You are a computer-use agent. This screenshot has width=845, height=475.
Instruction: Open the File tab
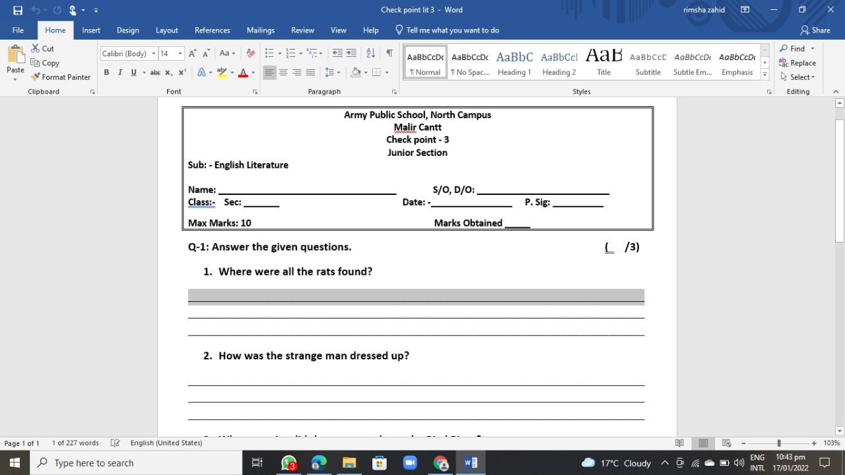[18, 30]
